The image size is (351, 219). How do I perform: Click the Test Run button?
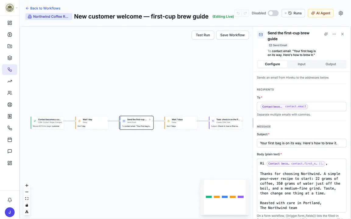[203, 35]
